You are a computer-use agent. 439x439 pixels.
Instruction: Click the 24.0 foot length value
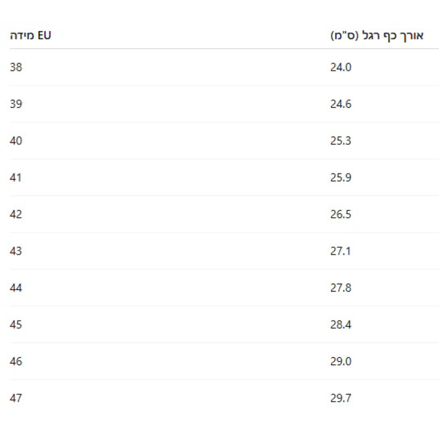(341, 67)
